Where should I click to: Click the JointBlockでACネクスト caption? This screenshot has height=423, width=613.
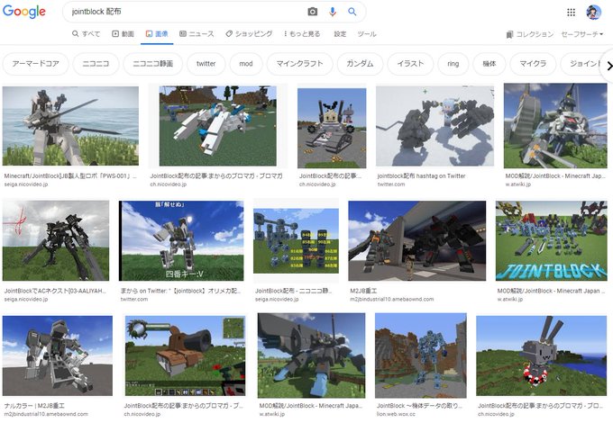(55, 291)
